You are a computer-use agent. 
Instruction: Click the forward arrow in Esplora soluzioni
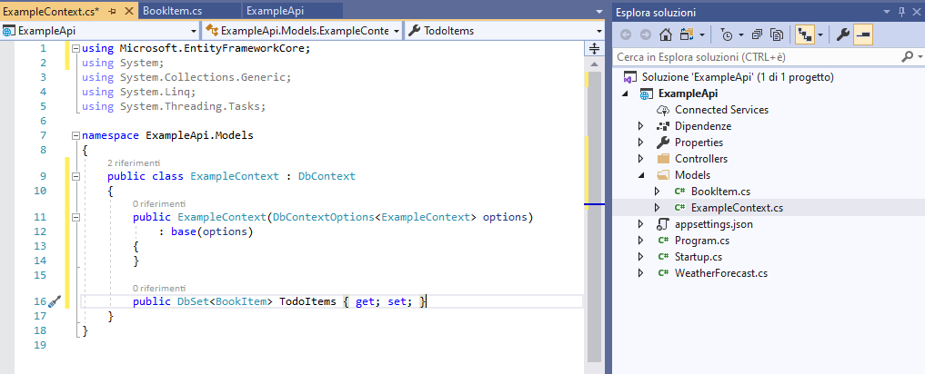(x=646, y=34)
